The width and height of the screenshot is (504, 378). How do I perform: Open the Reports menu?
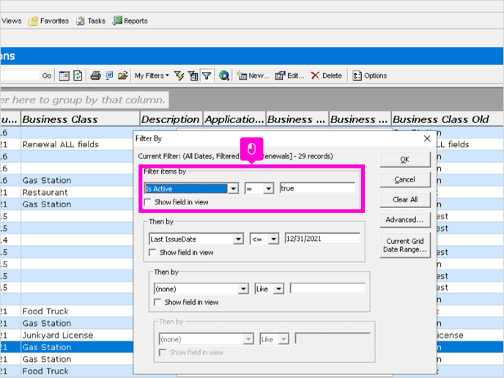coord(130,21)
